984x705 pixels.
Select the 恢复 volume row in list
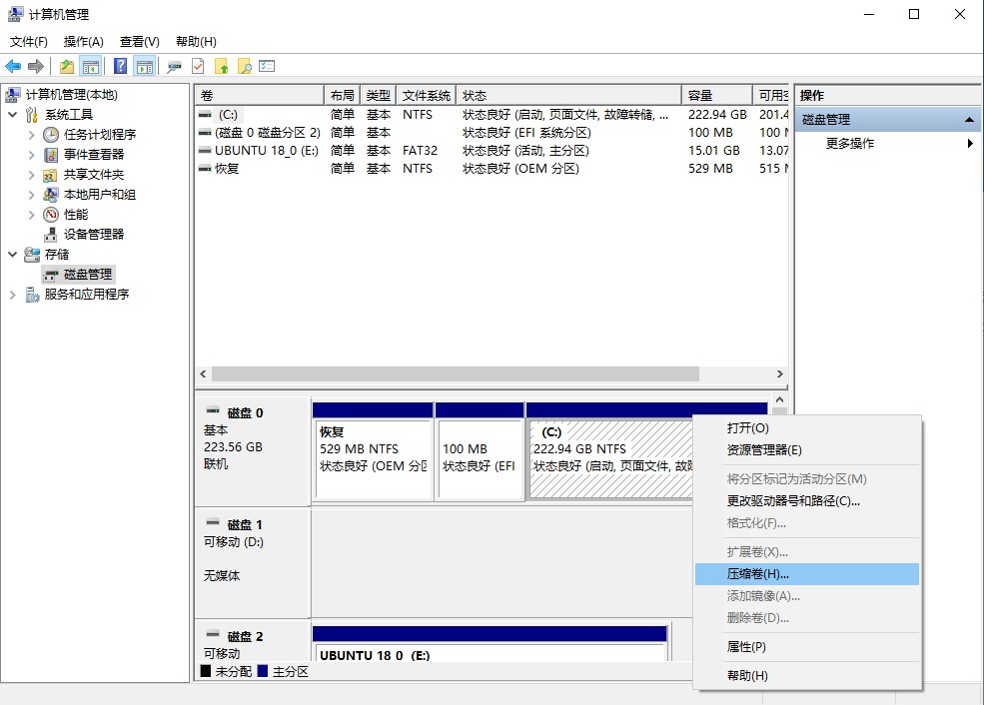(492, 169)
